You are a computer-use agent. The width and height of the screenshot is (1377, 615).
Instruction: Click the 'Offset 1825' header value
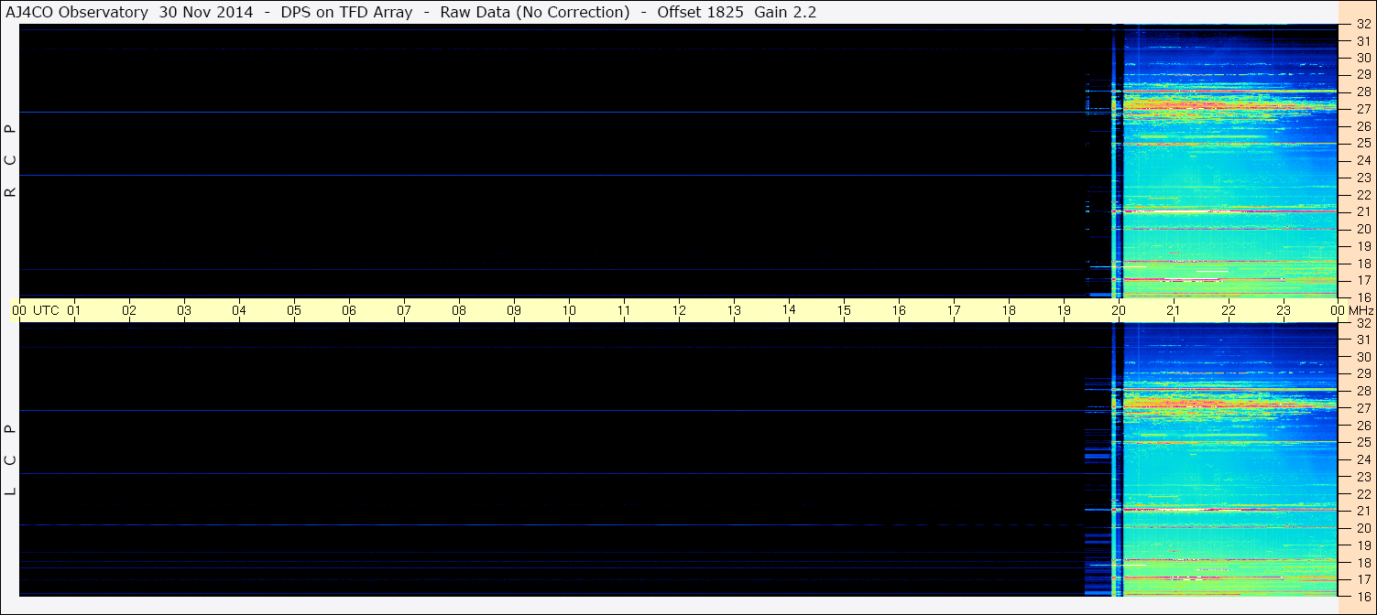coord(700,12)
